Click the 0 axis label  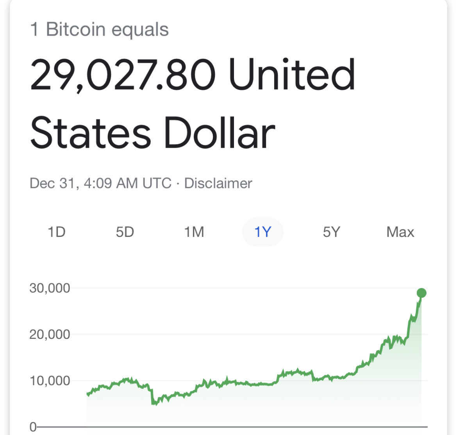click(33, 427)
